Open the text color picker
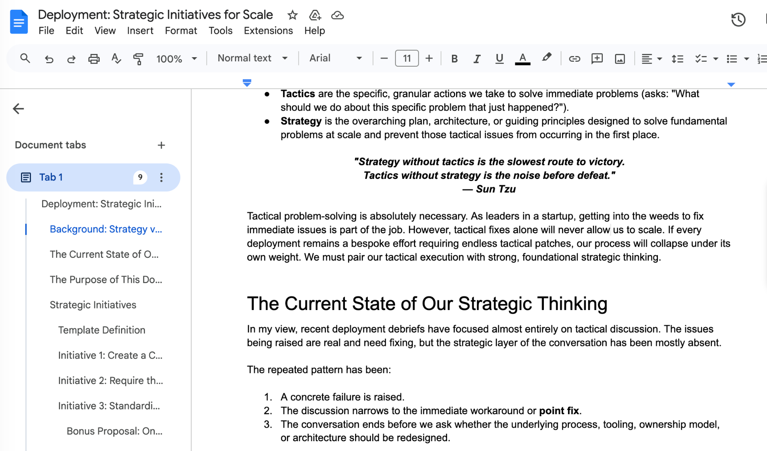Viewport: 767px width, 451px height. click(x=522, y=59)
